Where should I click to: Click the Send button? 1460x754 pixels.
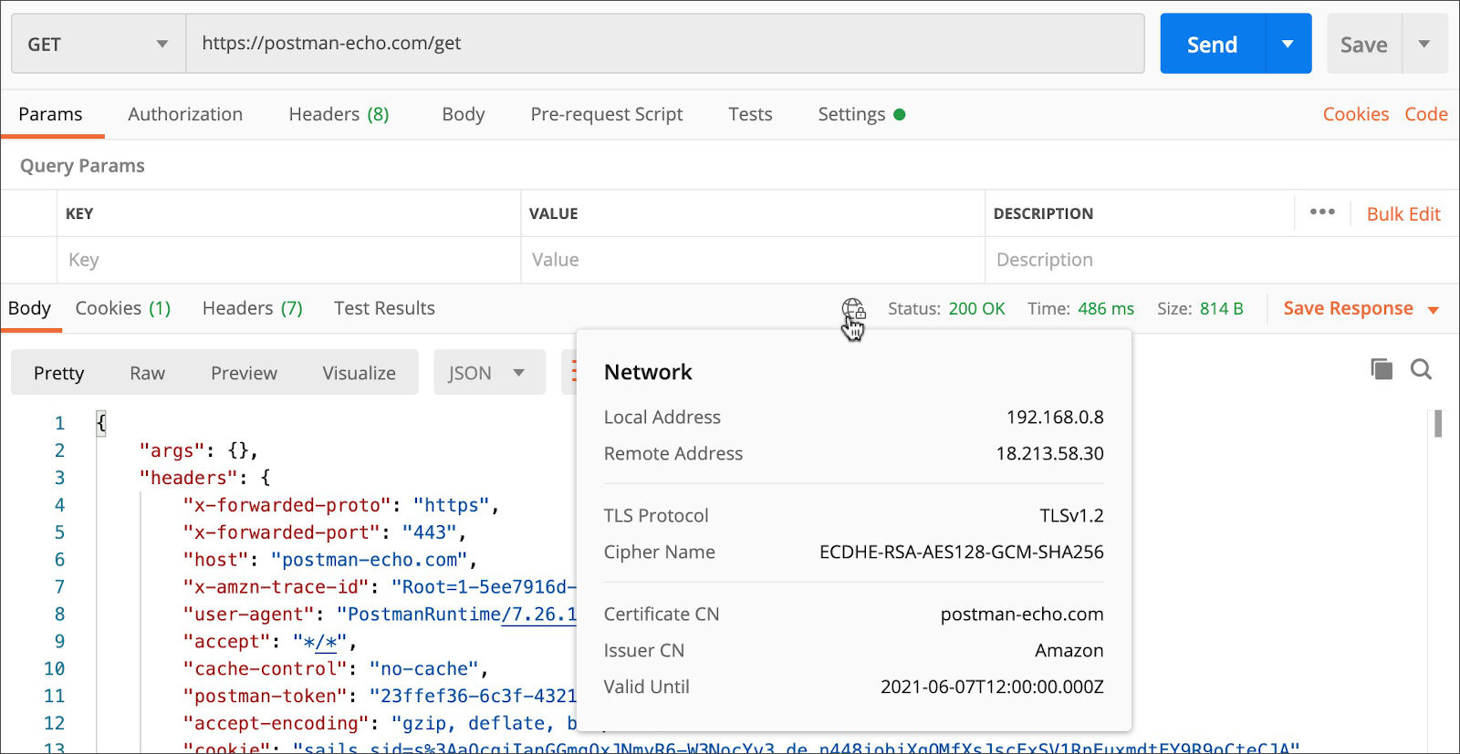[x=1213, y=44]
